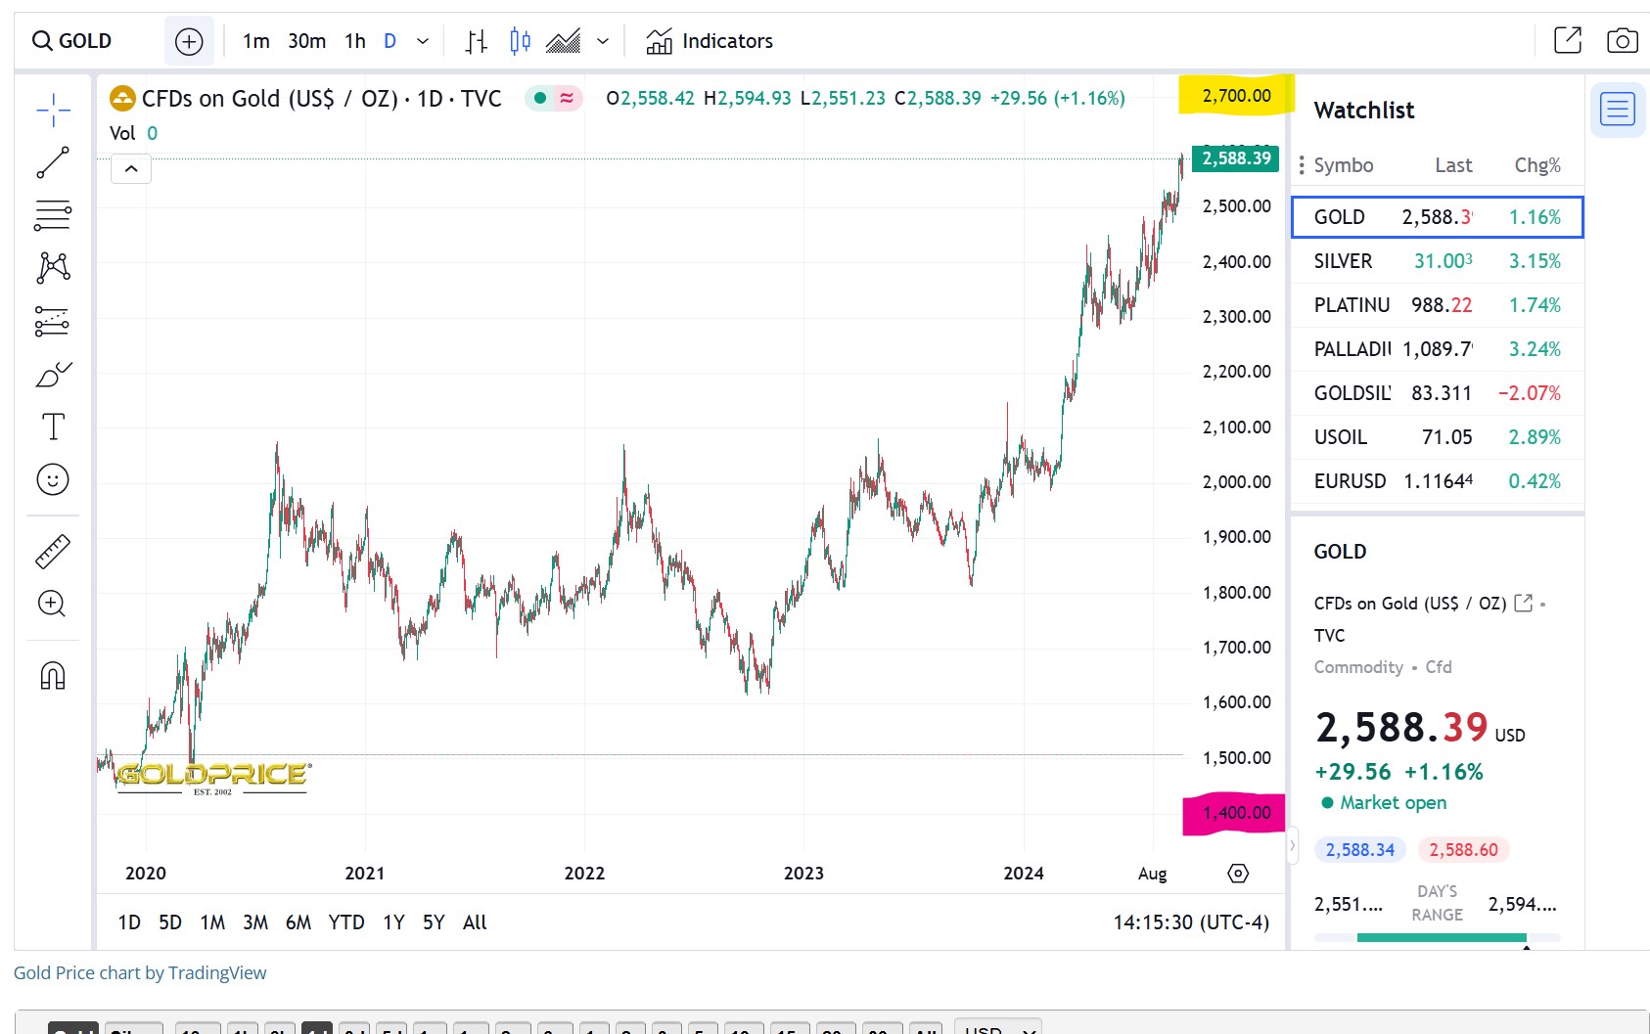The image size is (1650, 1034).
Task: Switch to the 1h interval
Action: click(x=355, y=41)
